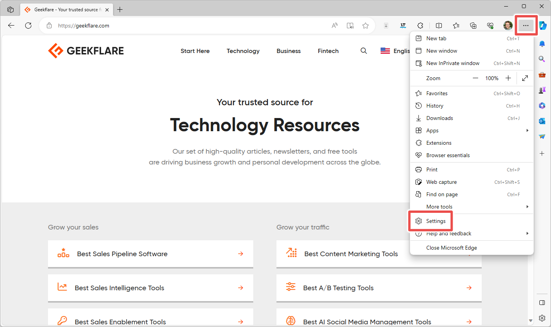This screenshot has width=551, height=327.
Task: Click the Browser essentials heart icon in toolbar
Action: pos(490,26)
